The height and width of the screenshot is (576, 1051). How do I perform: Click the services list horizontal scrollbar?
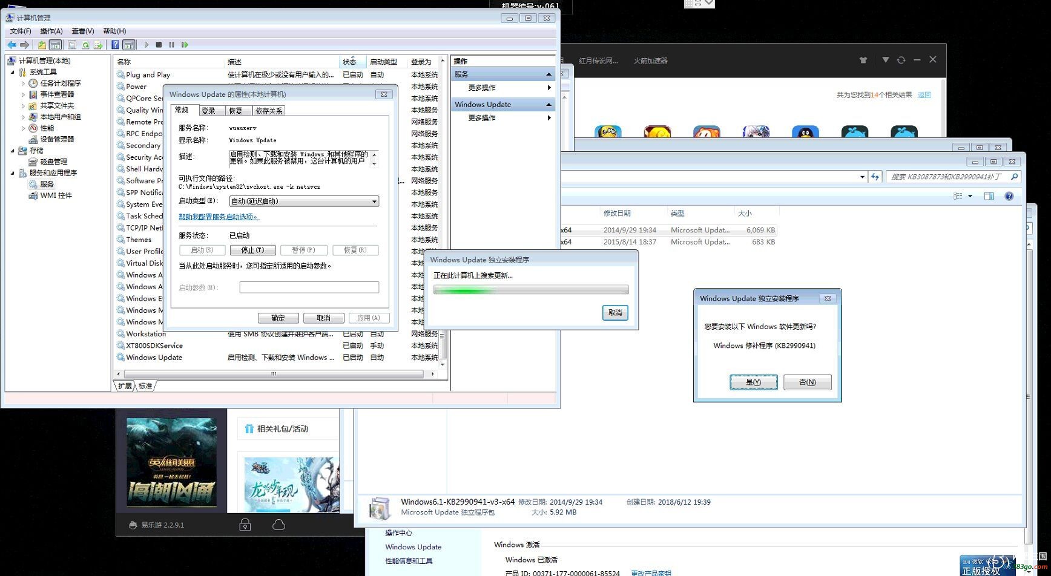(x=275, y=374)
